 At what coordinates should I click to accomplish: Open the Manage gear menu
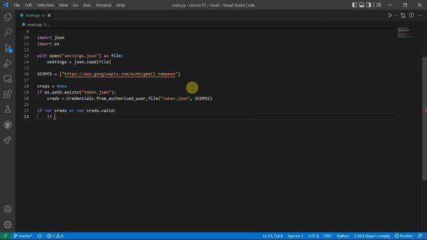coord(7,225)
